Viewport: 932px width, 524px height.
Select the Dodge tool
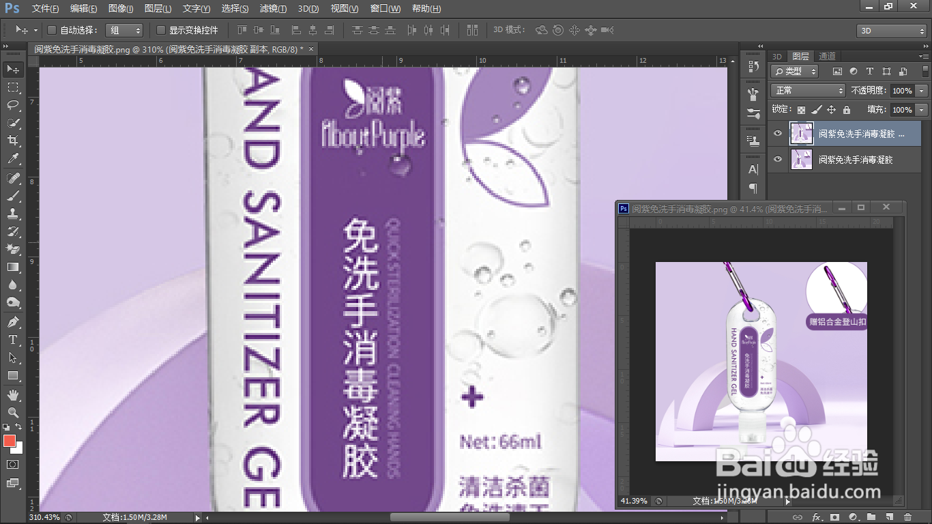coord(13,302)
